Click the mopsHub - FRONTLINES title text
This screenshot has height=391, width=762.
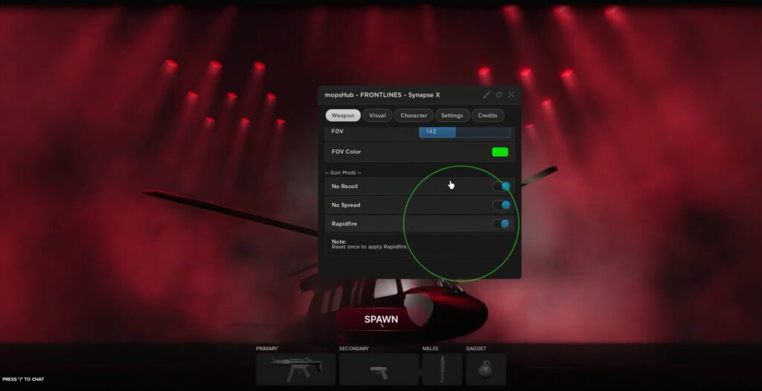pos(382,94)
